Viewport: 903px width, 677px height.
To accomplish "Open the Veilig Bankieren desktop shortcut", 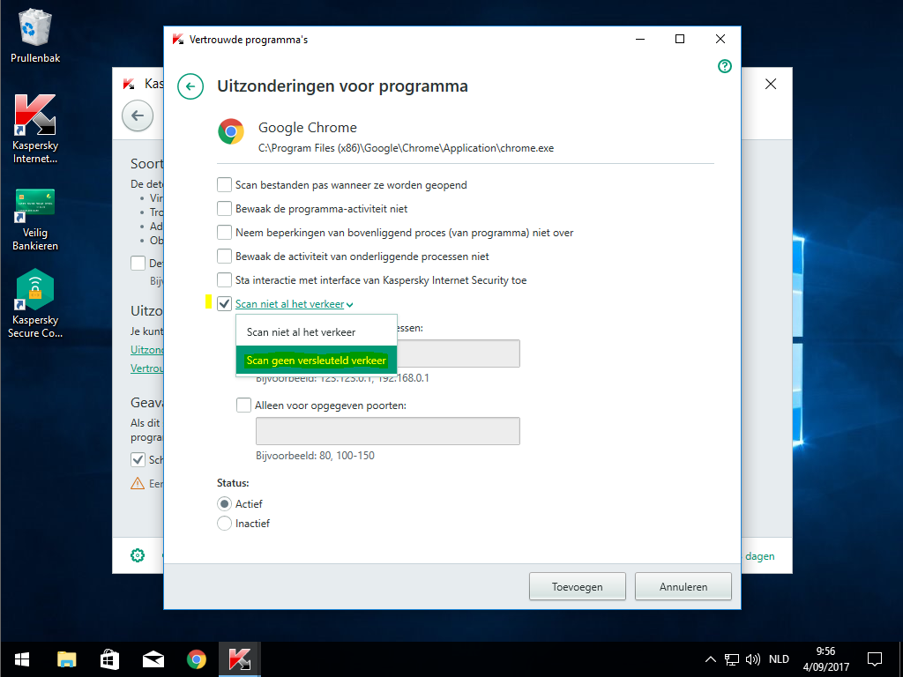I will [x=35, y=219].
